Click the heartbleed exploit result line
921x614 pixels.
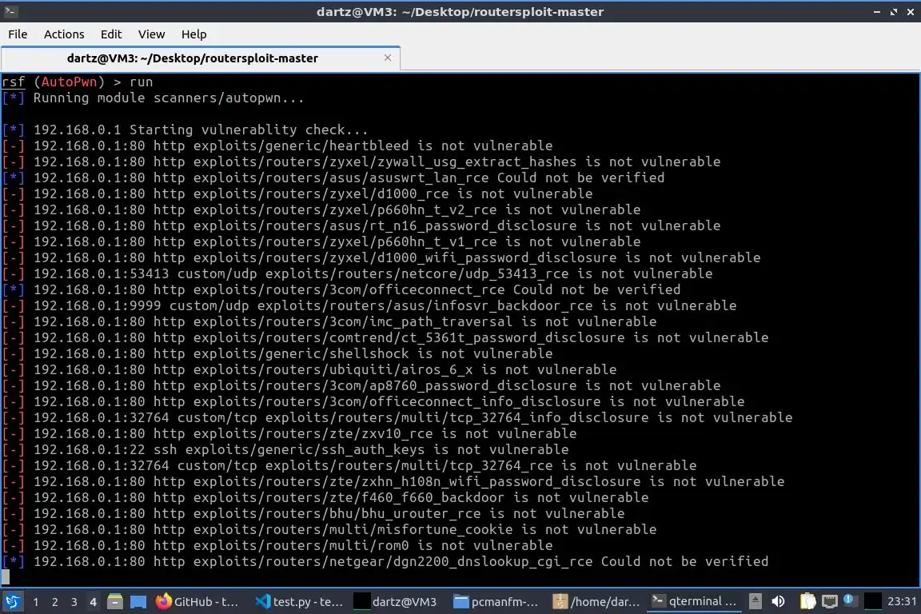tap(277, 146)
